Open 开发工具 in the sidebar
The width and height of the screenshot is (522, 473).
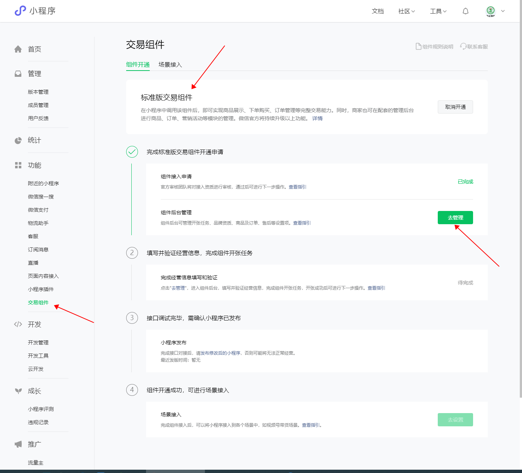pyautogui.click(x=38, y=356)
